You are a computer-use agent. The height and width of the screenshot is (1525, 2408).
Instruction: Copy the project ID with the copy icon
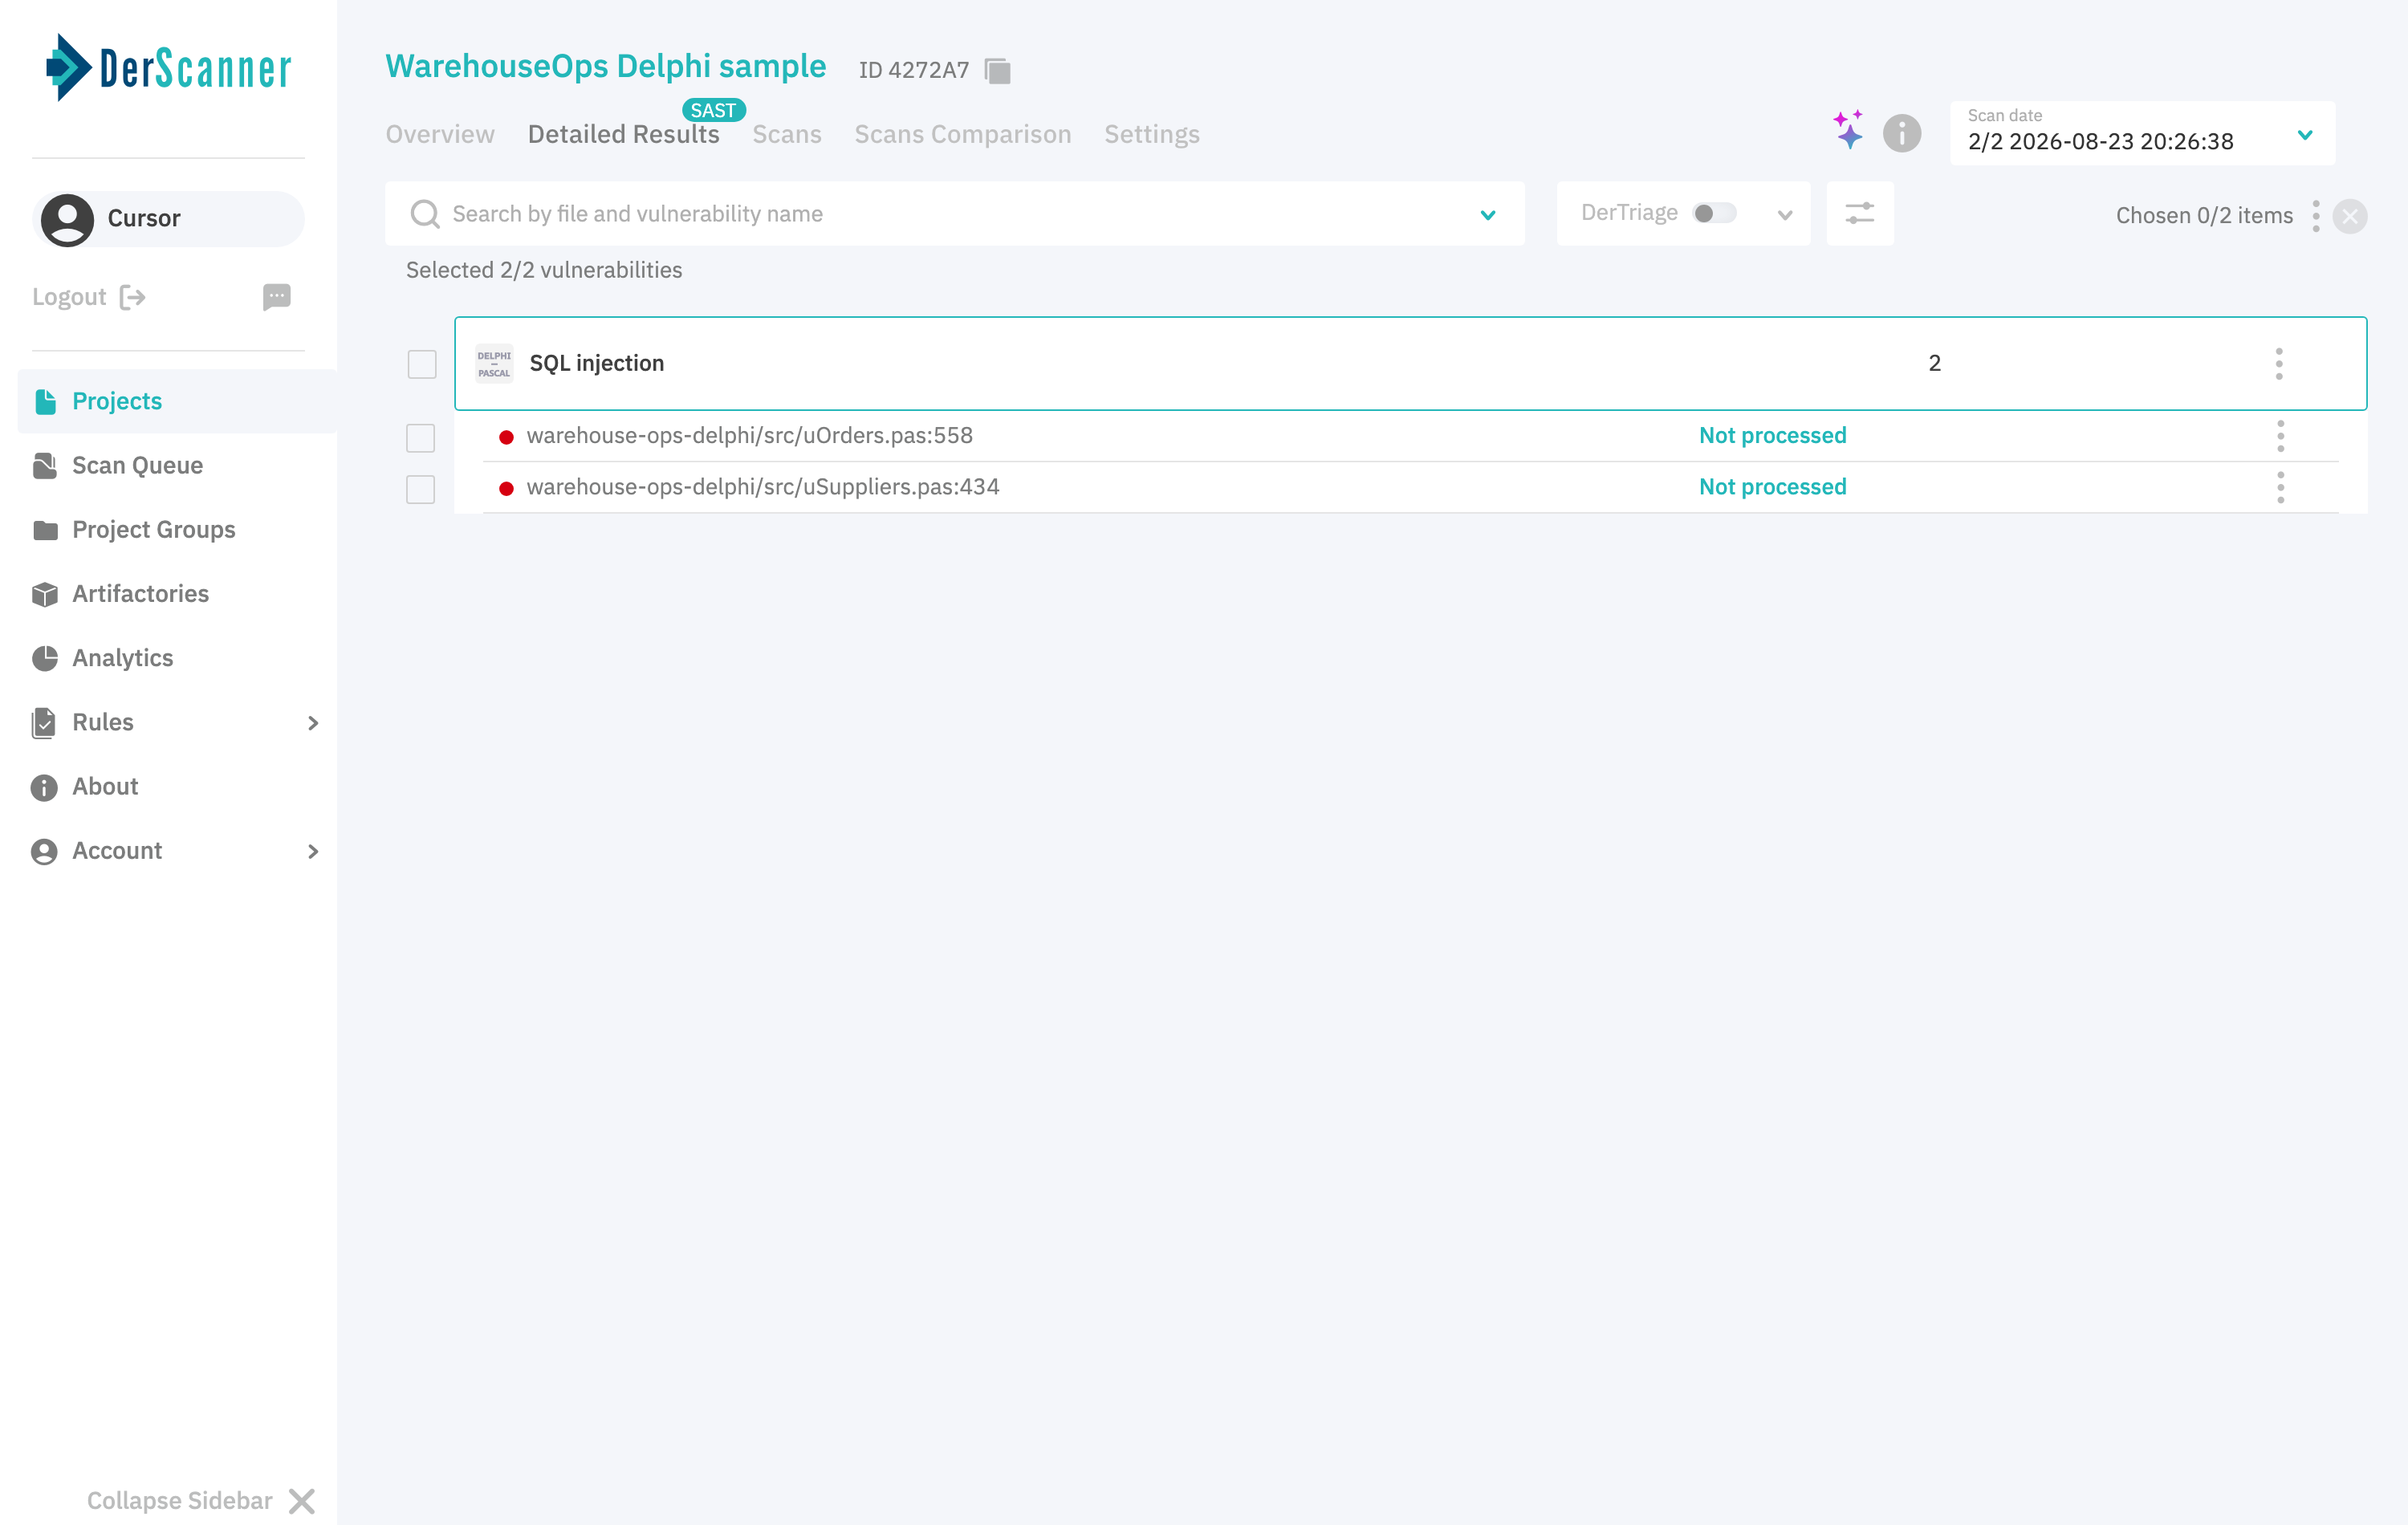coord(997,71)
